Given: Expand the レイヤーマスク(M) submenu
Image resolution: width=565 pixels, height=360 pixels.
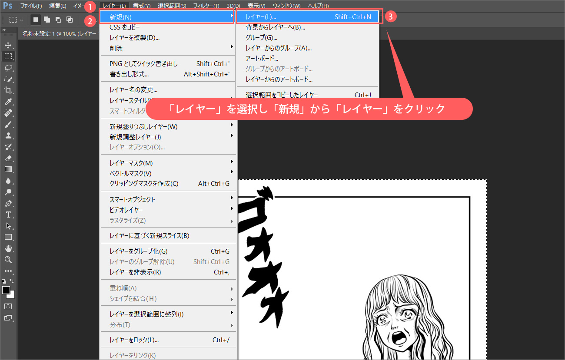Looking at the screenshot, I should coord(167,163).
